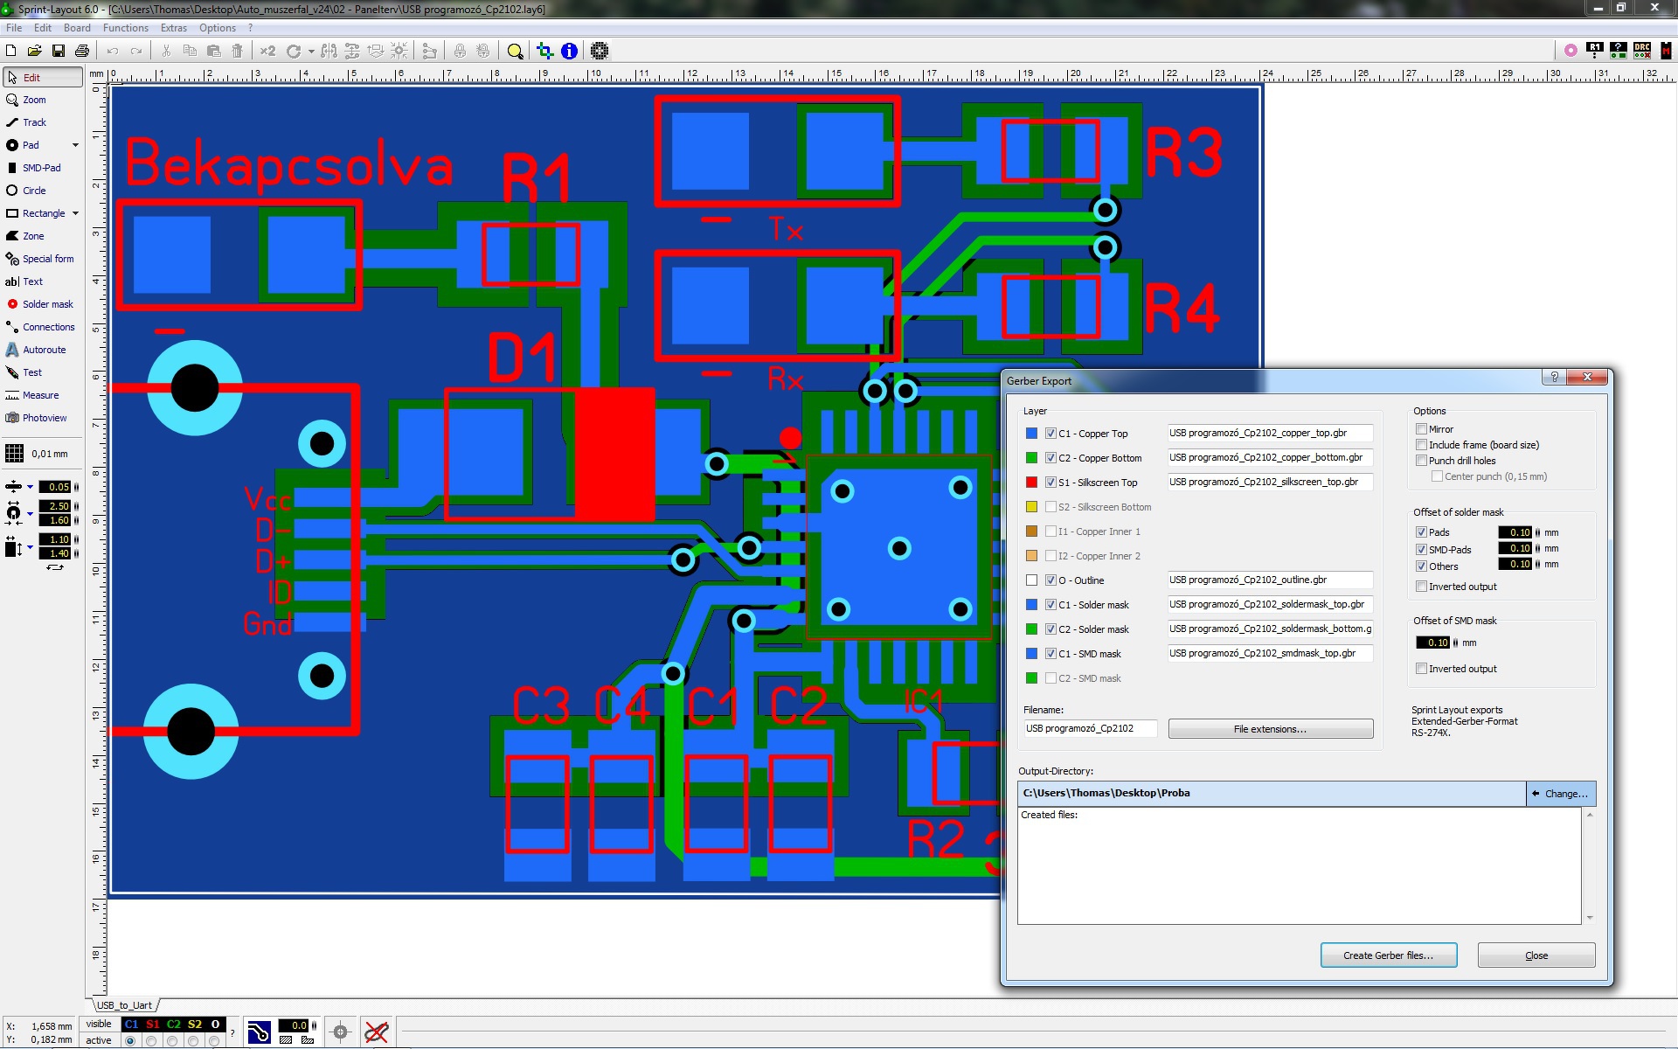Toggle Include frame (board size) checkbox
1678x1049 pixels.
(1422, 445)
